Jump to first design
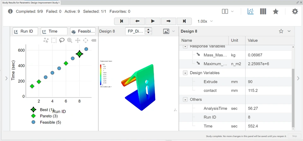The image size is (303, 141). click(122, 21)
